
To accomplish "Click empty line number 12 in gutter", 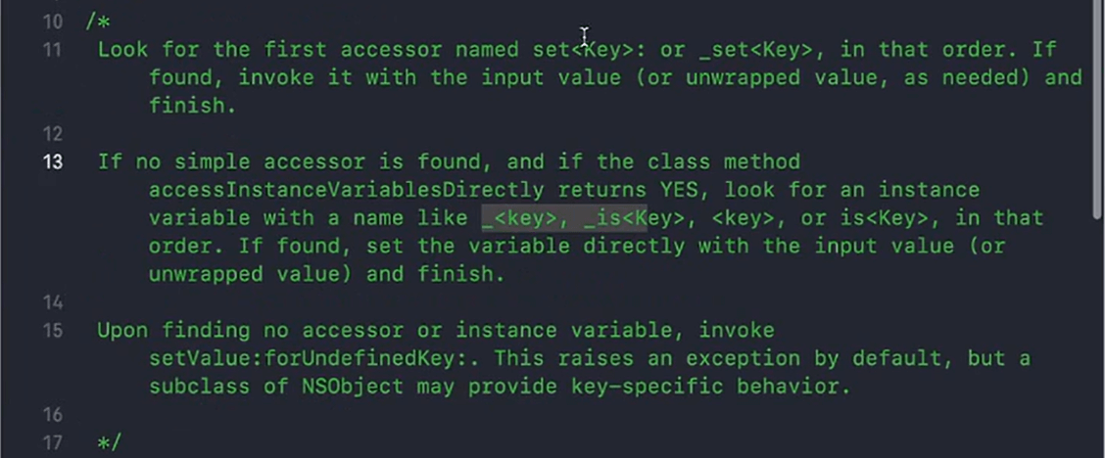I will point(52,134).
